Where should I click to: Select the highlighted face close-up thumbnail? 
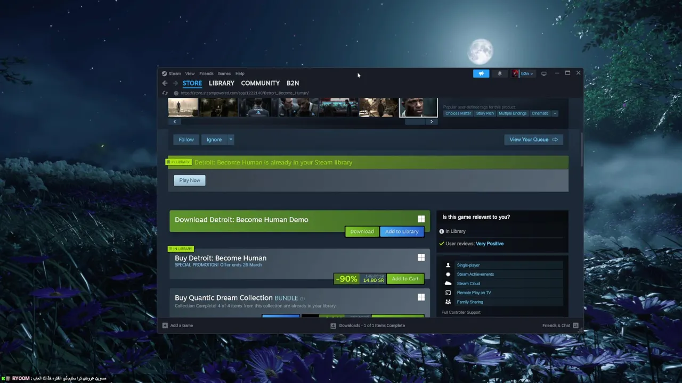(x=418, y=107)
